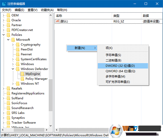
Task: Click the Softland folder icon
Action: tap(8, 98)
